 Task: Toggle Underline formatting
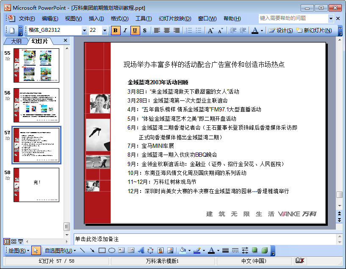135,30
